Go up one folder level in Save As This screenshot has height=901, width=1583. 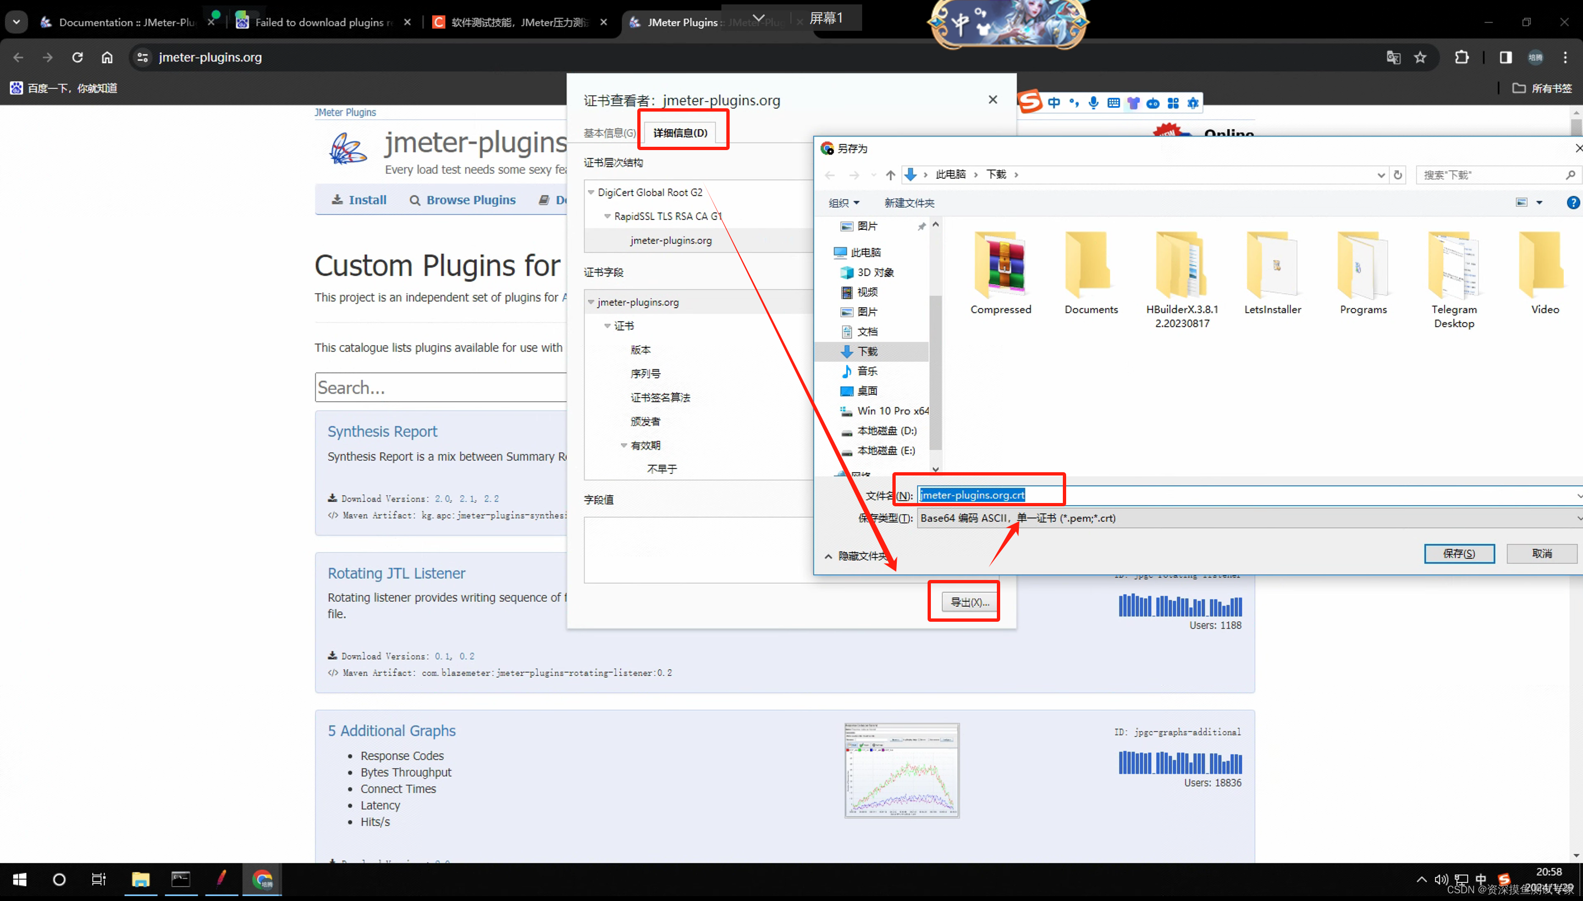tap(890, 174)
